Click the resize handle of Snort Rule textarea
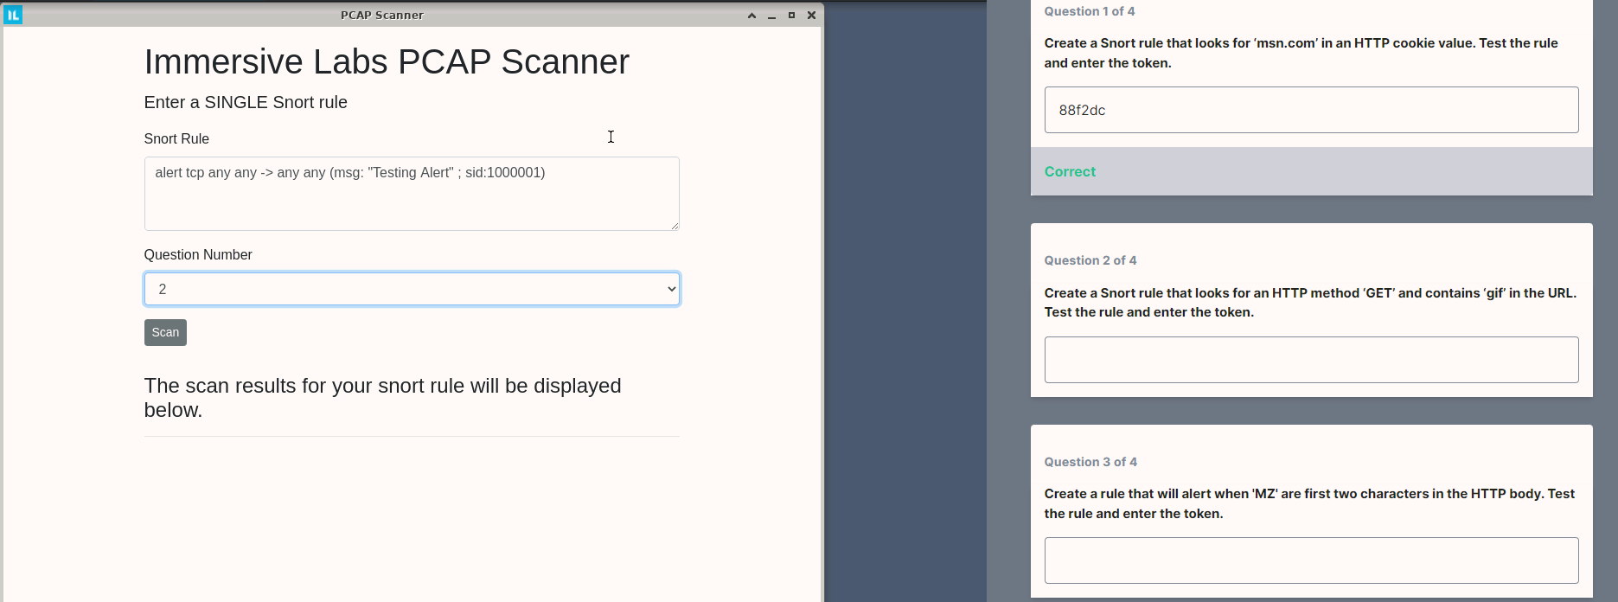 (675, 226)
